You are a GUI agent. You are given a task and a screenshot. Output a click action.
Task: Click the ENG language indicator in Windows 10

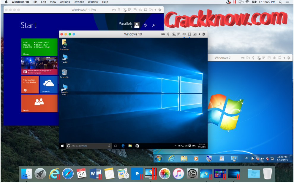coord(194,146)
